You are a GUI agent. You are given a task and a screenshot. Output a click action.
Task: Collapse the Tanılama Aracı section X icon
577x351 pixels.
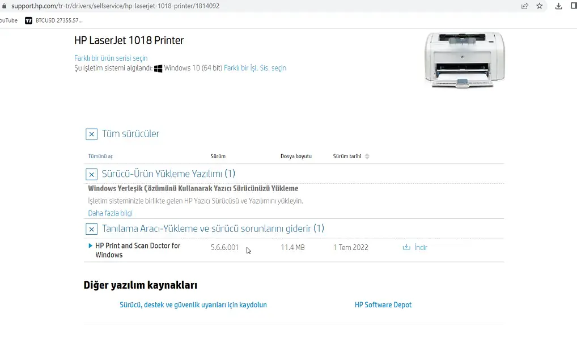91,229
